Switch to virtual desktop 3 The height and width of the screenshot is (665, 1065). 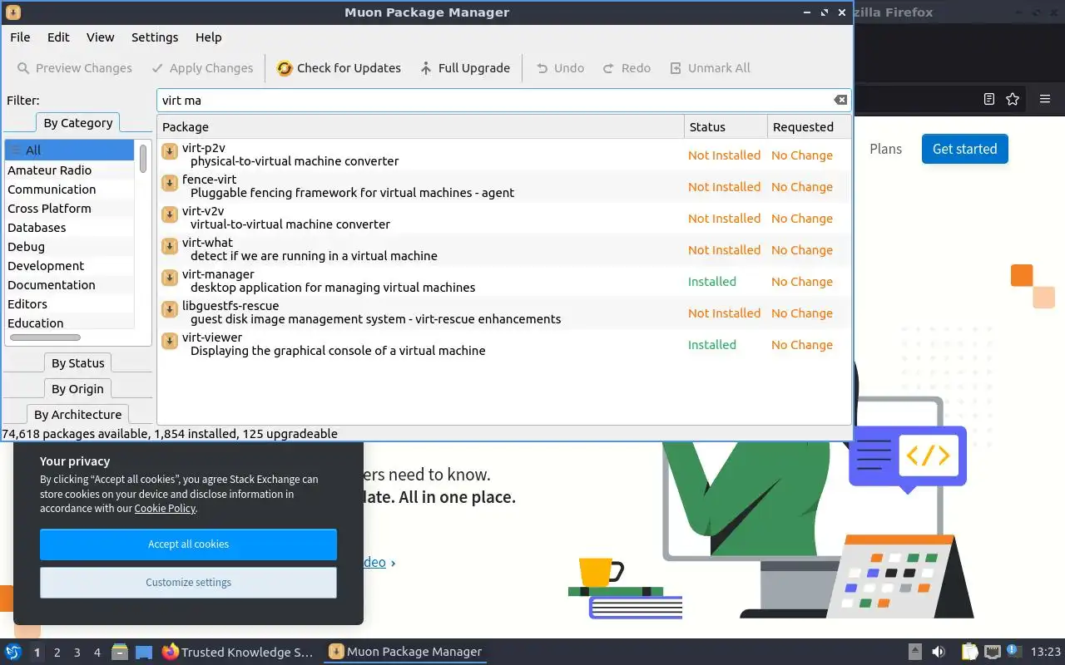[x=77, y=653]
